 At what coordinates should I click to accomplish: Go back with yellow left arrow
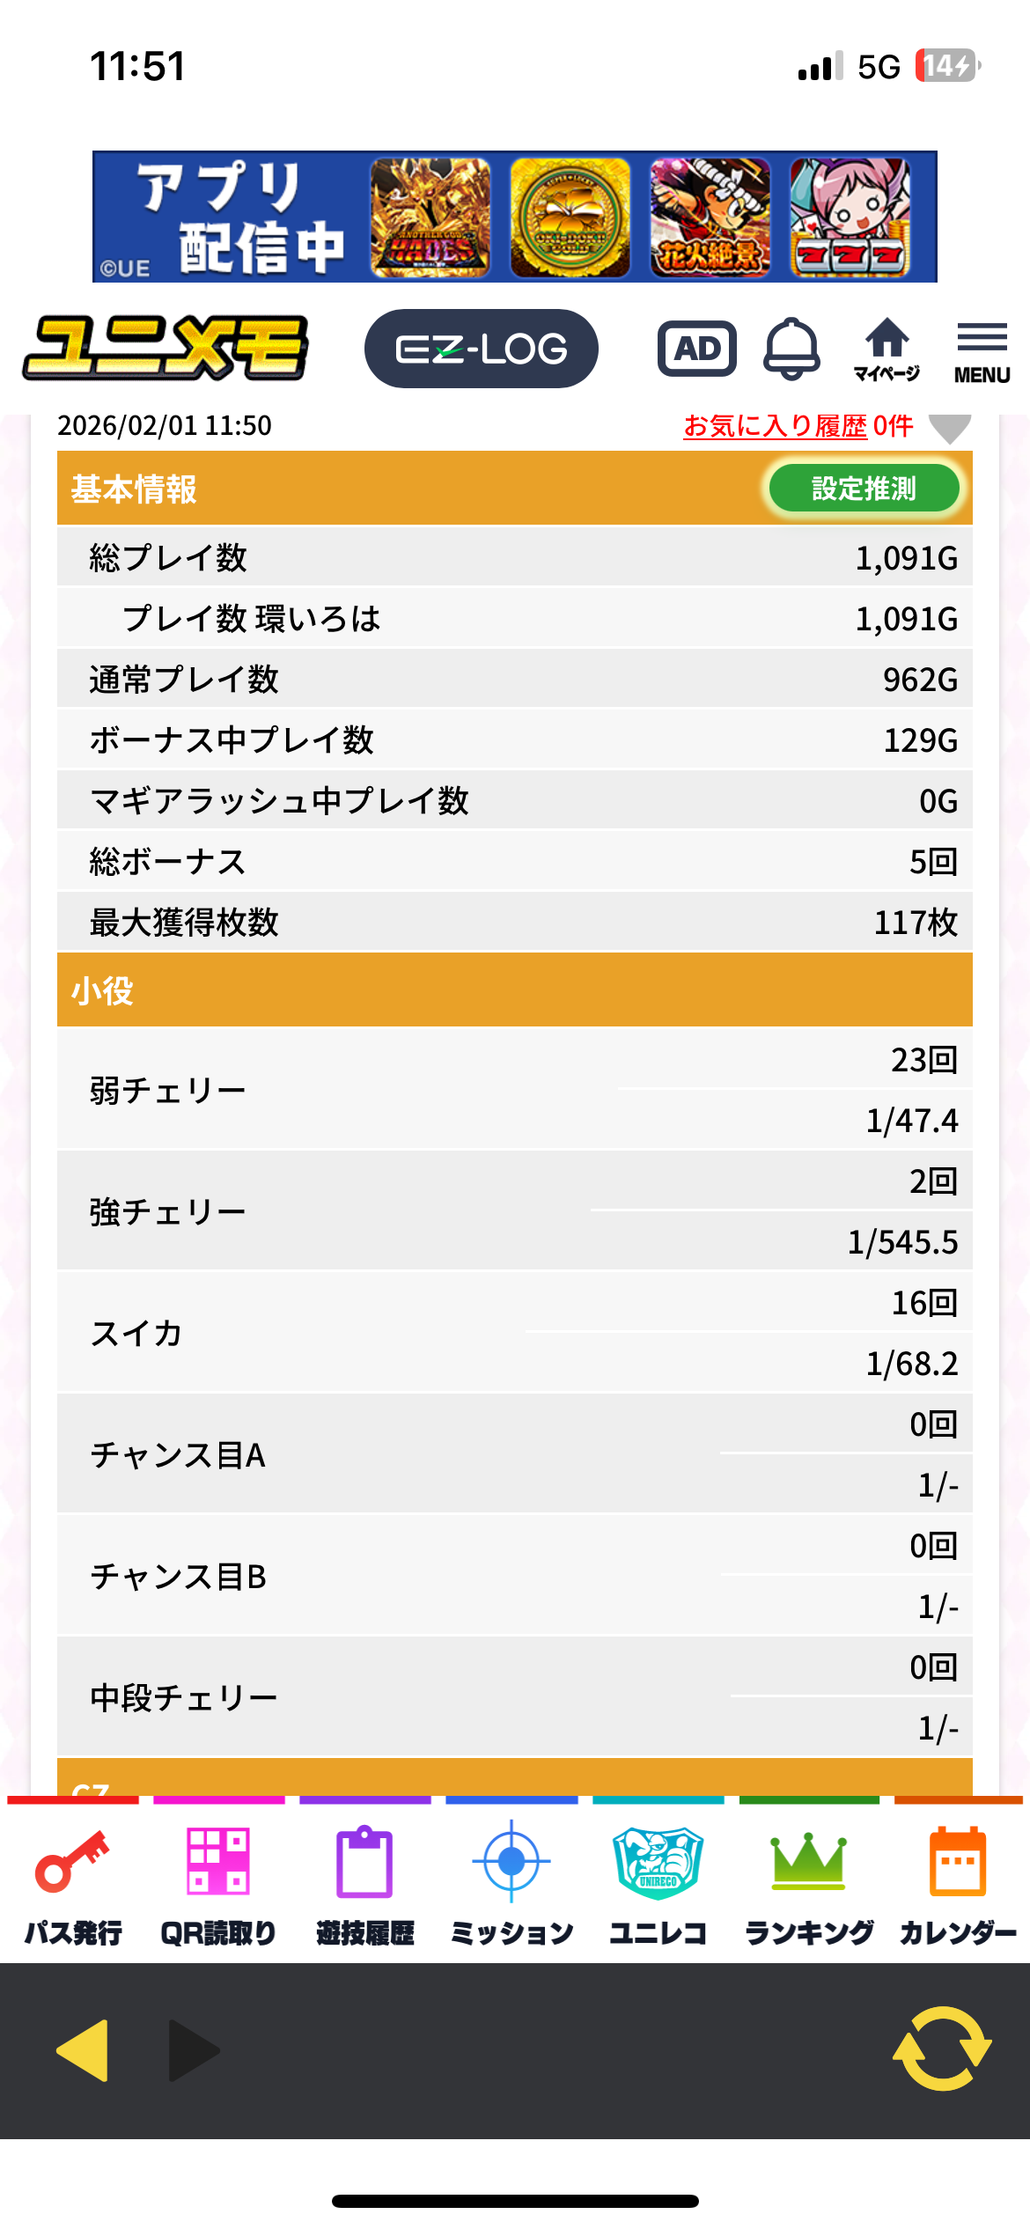tap(83, 2049)
